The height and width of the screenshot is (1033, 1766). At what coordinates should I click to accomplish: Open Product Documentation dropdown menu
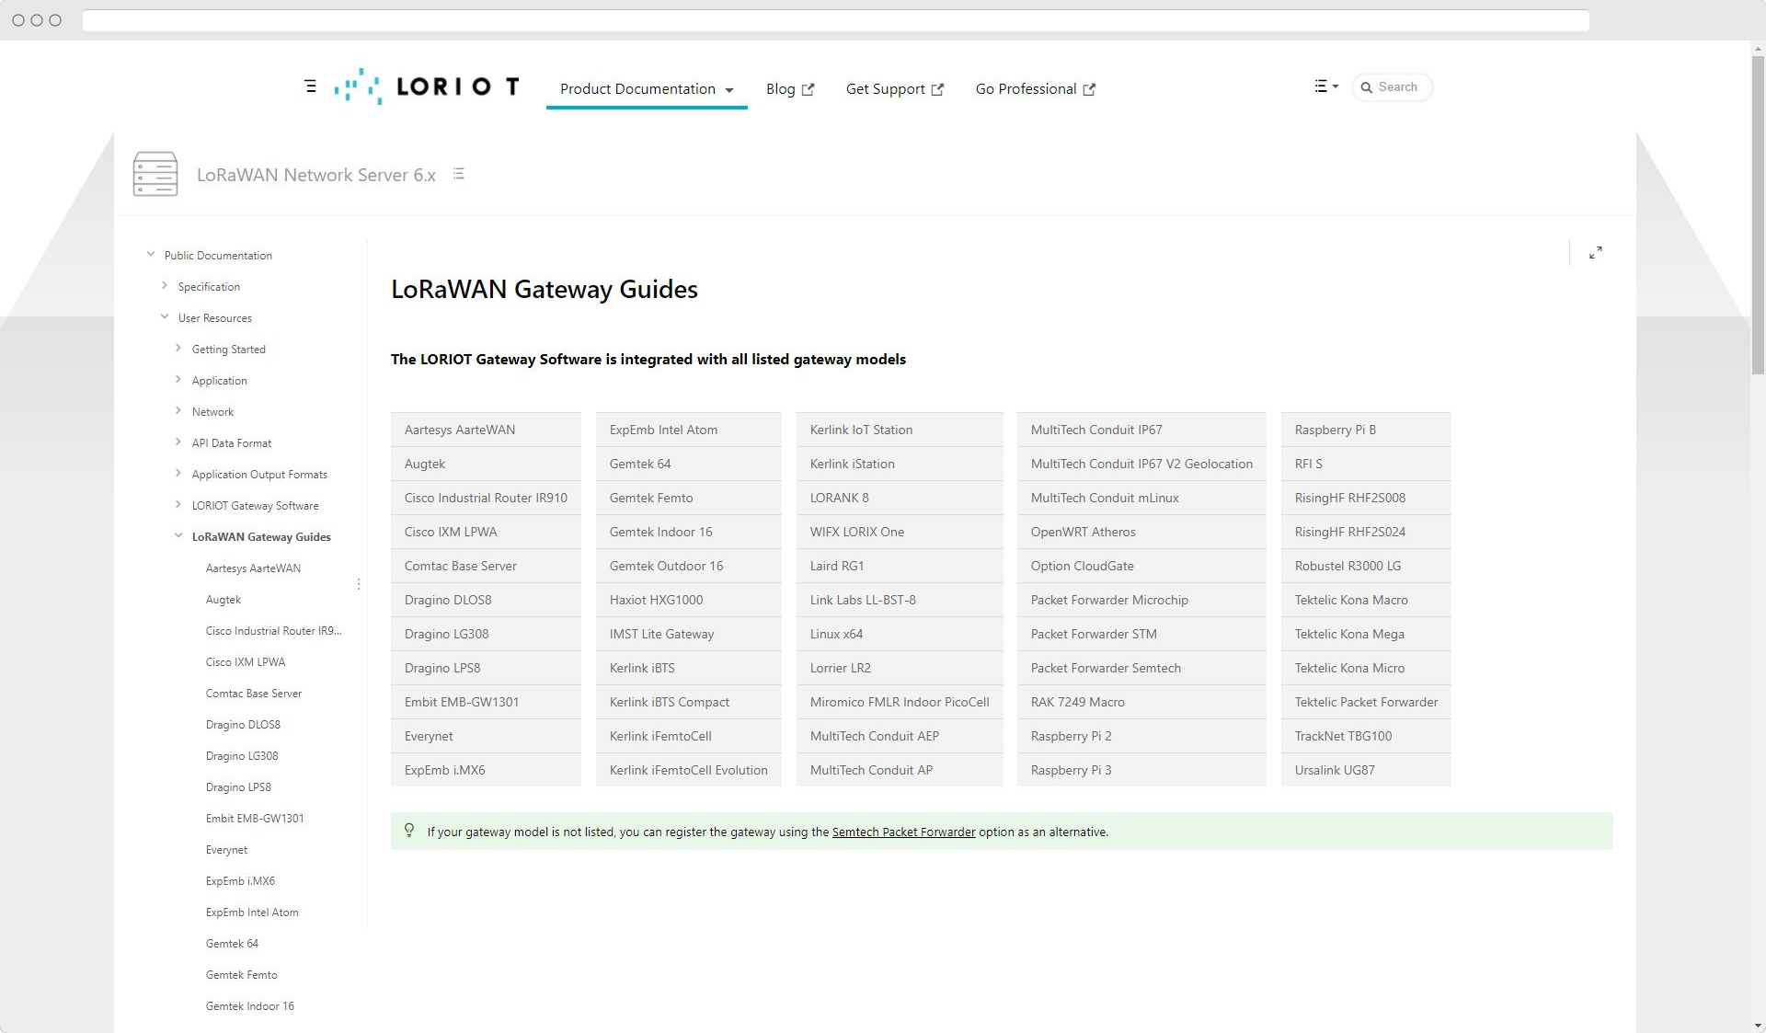[647, 89]
